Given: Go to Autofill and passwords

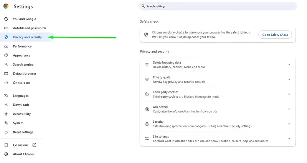Looking at the screenshot, I should [x=30, y=28].
